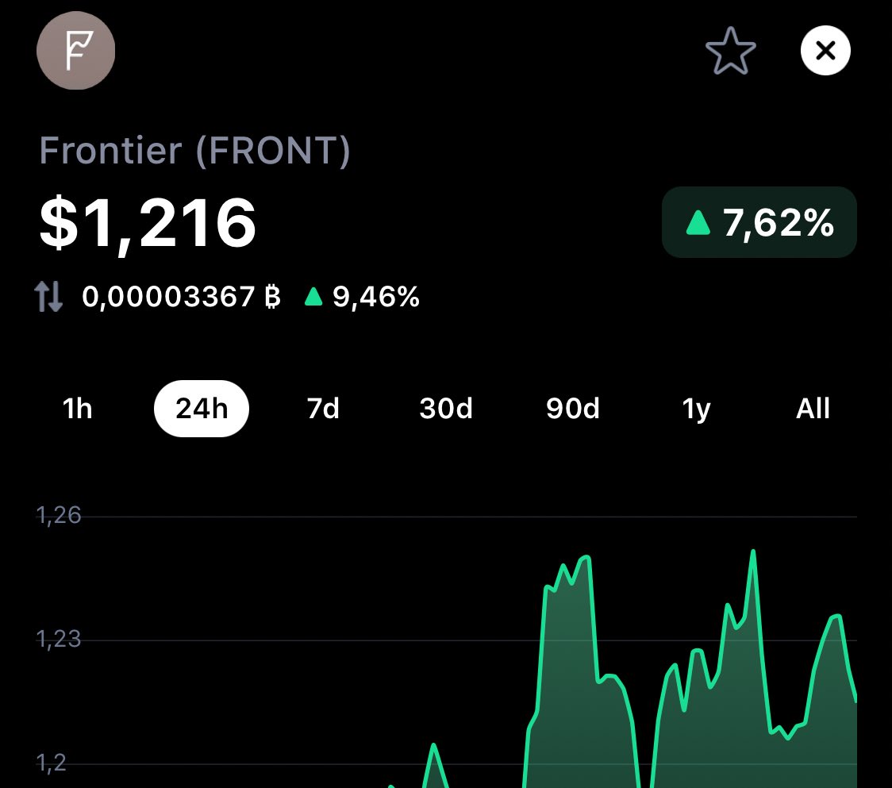The width and height of the screenshot is (892, 788).
Task: Tap the 1,23 axis label
Action: point(59,640)
